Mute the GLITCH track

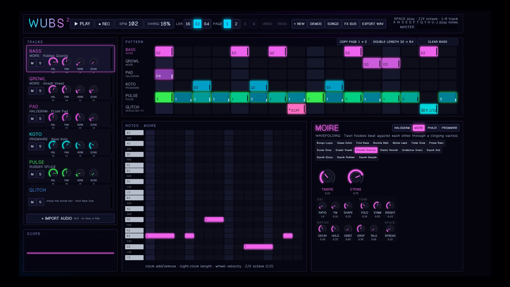point(32,202)
